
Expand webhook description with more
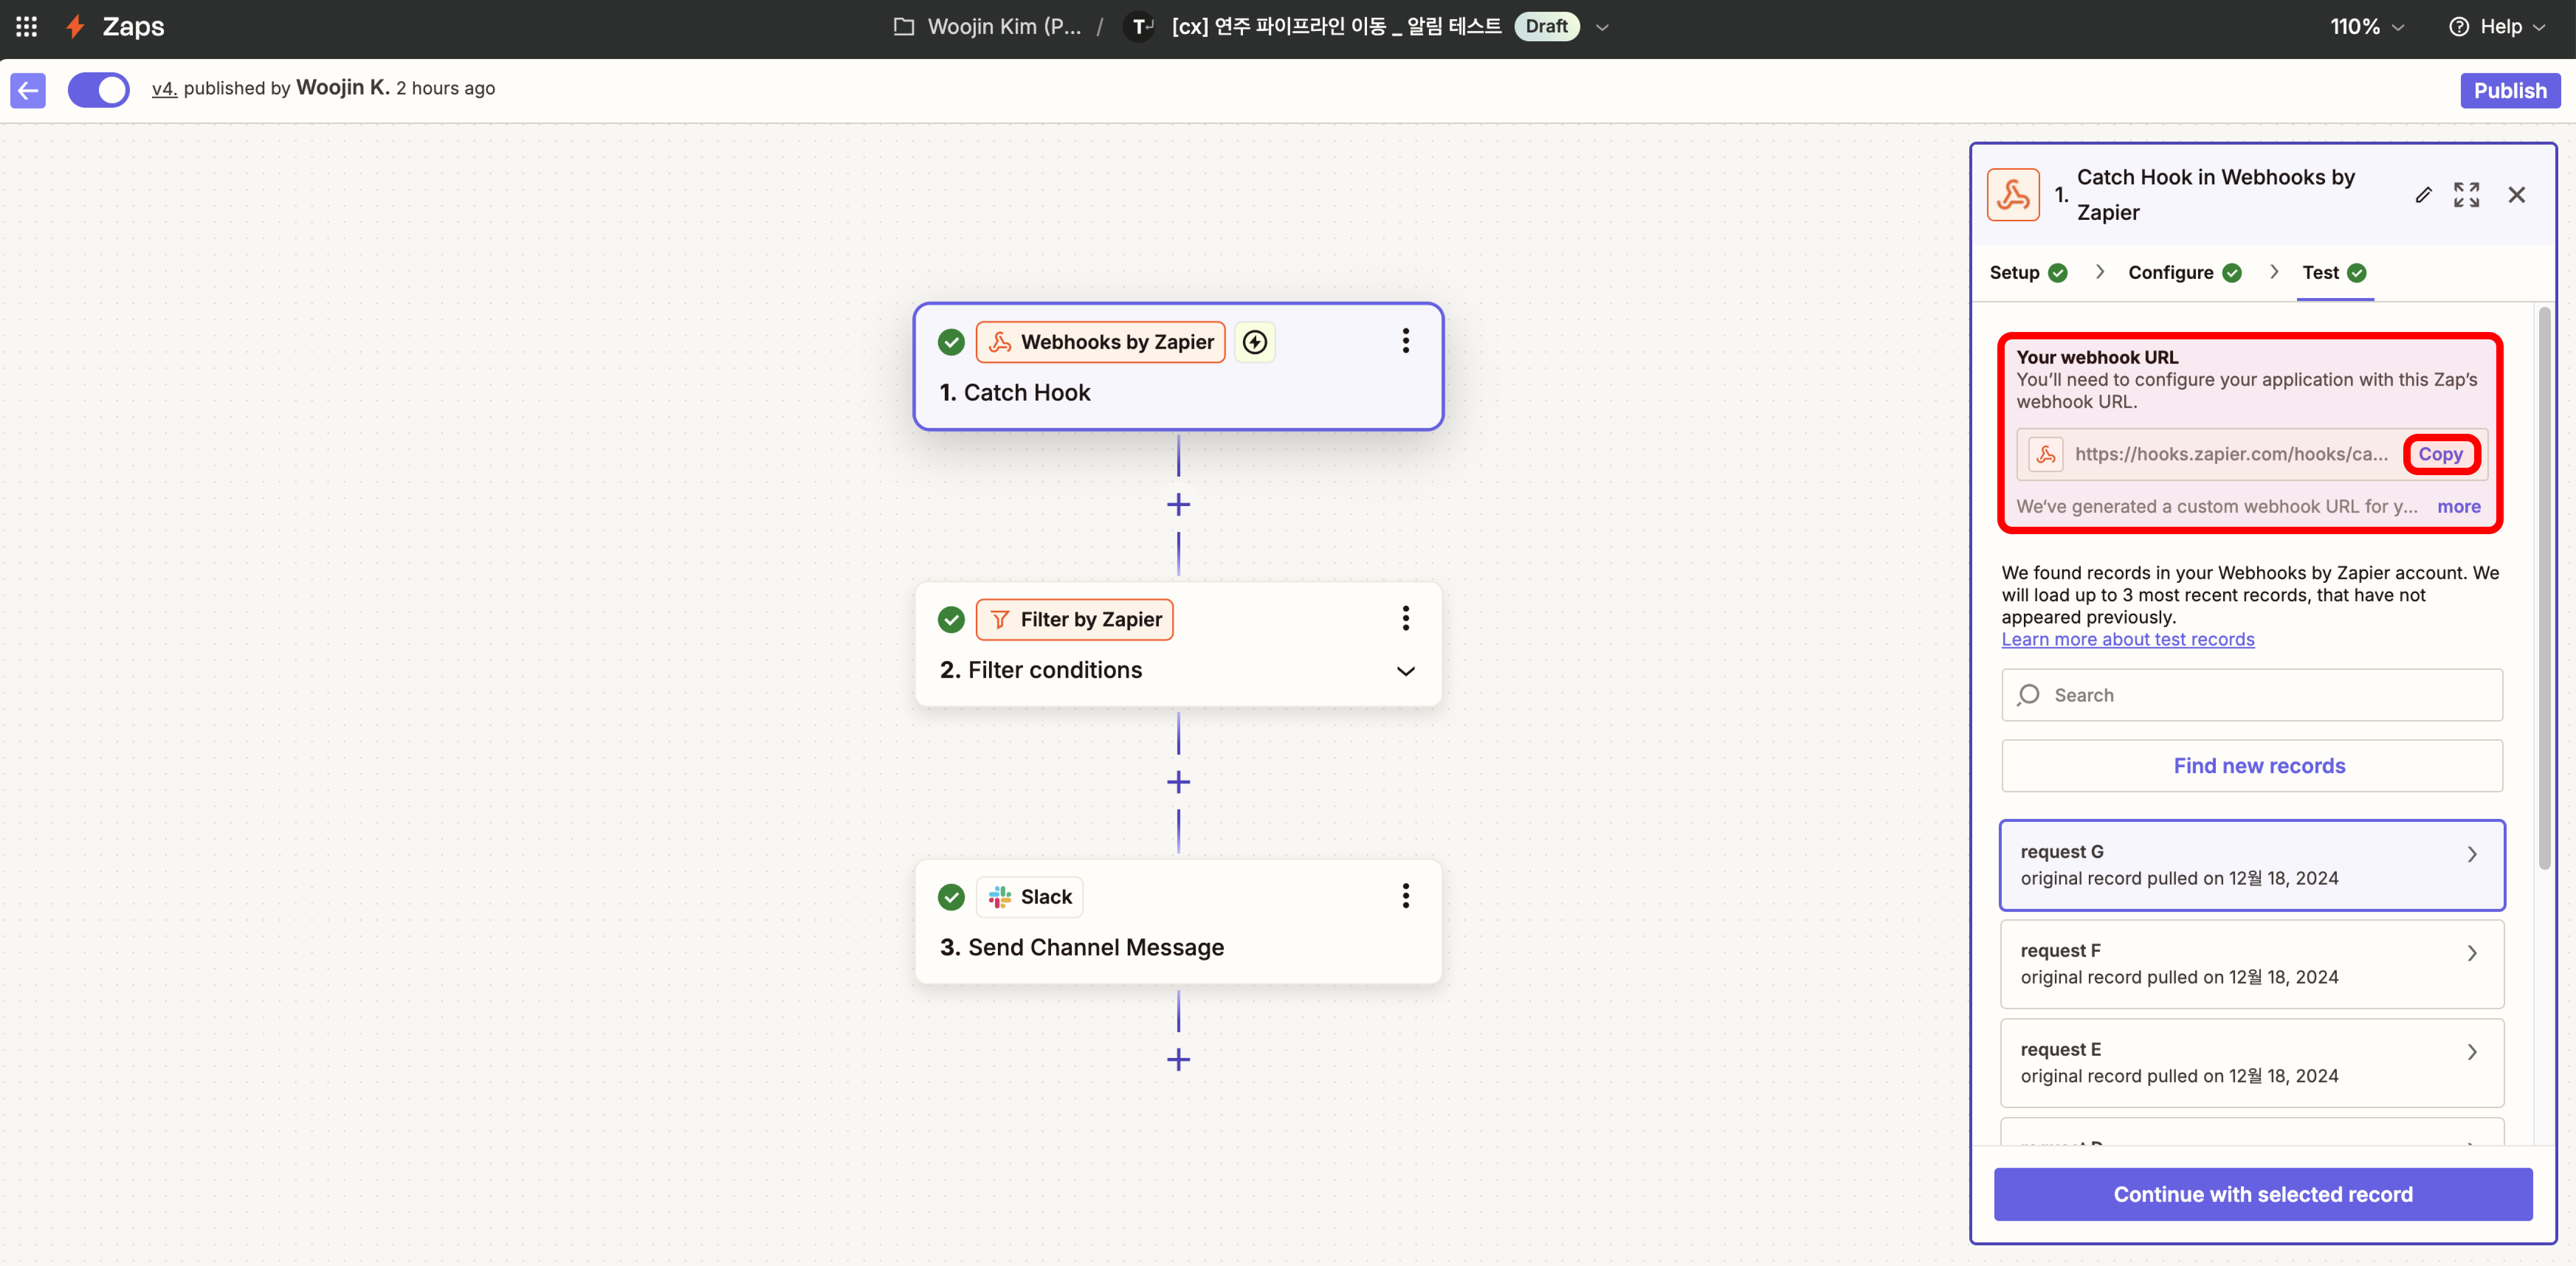[x=2458, y=507]
